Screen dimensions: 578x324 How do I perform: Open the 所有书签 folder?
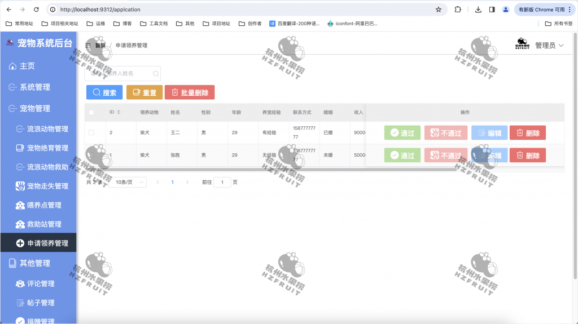[559, 24]
